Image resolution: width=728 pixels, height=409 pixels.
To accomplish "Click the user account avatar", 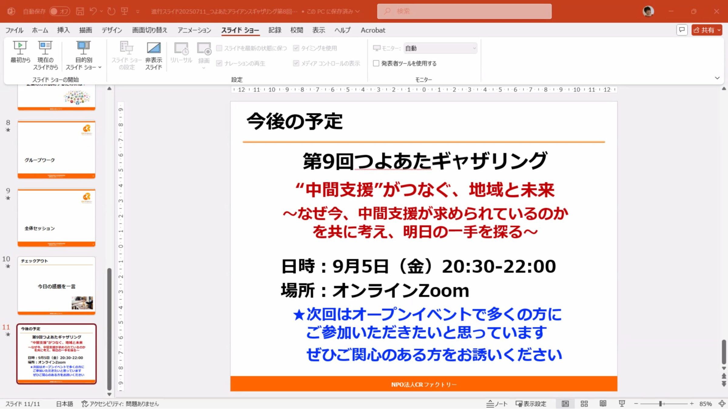I will click(x=648, y=12).
